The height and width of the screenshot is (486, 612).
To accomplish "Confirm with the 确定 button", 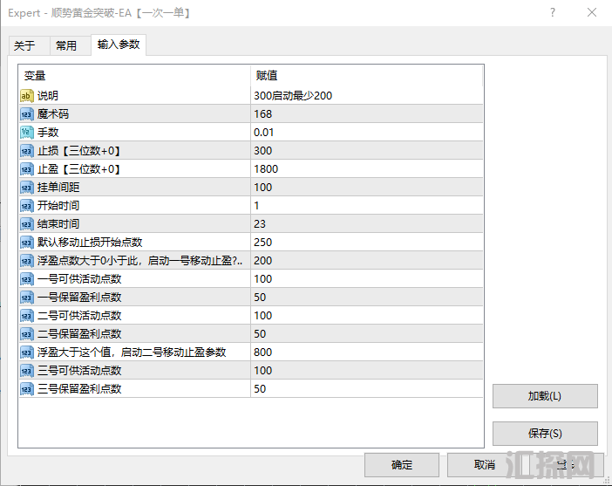I will (x=402, y=465).
